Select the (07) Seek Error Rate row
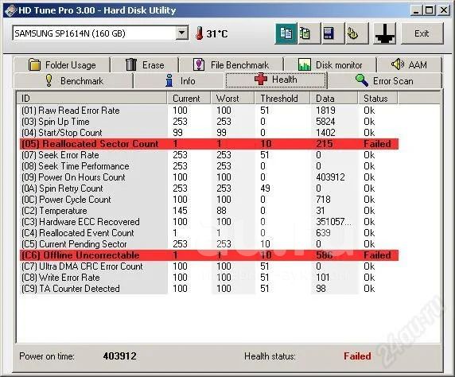This screenshot has width=455, height=377. (209, 155)
